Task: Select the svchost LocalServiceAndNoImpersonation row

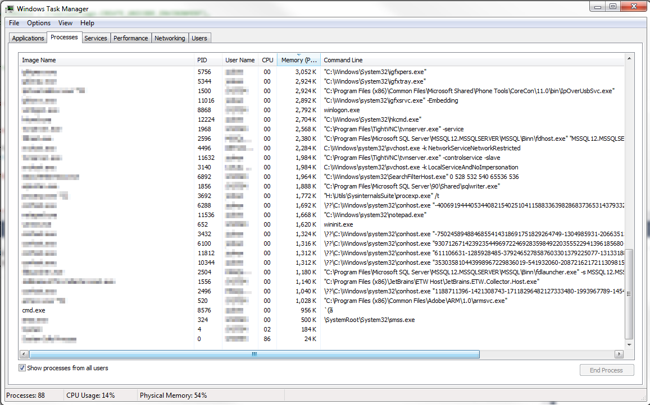Action: 322,167
